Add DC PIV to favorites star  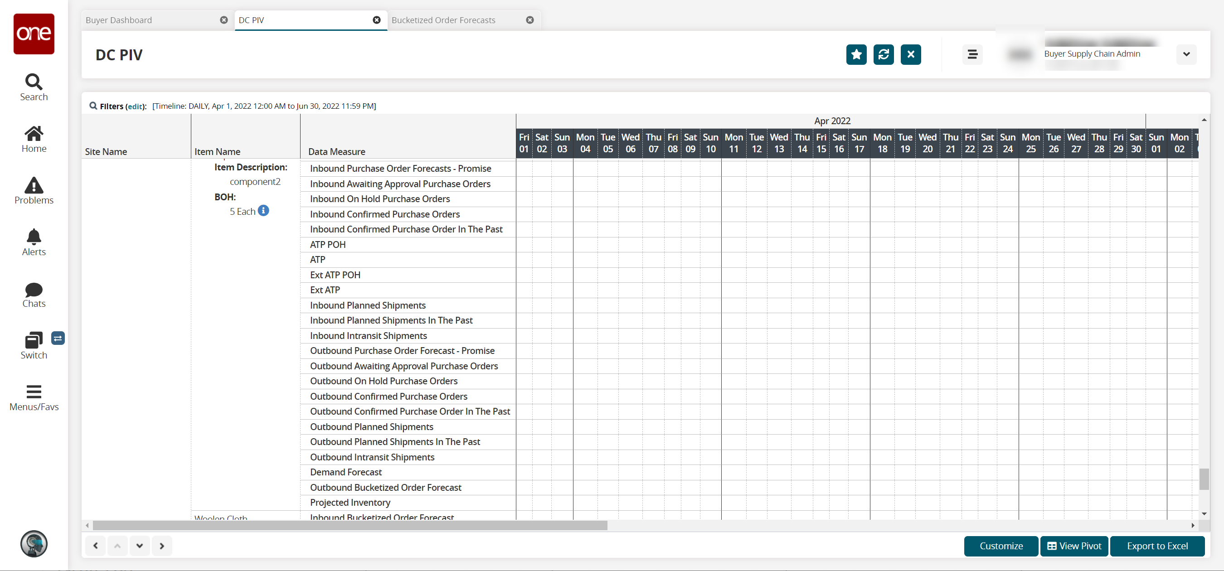(856, 54)
